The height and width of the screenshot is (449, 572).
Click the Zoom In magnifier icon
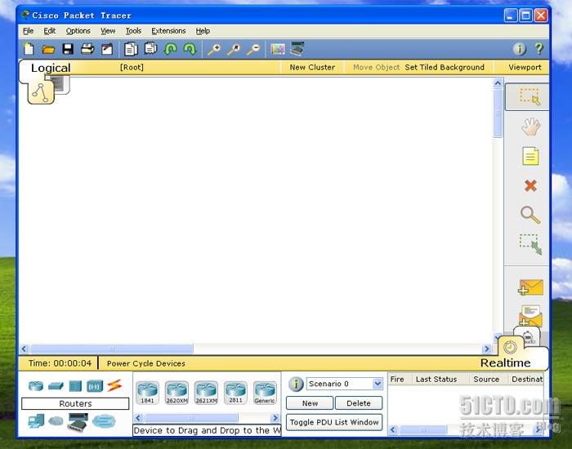coord(214,49)
